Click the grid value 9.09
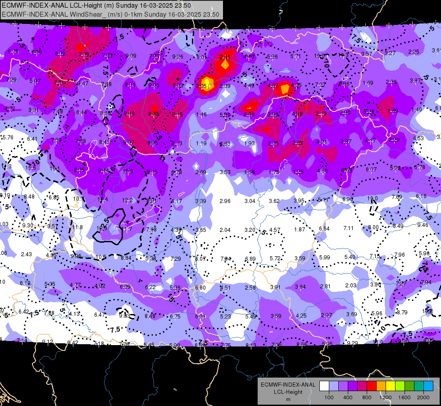The width and height of the screenshot is (441, 406). coord(131,56)
